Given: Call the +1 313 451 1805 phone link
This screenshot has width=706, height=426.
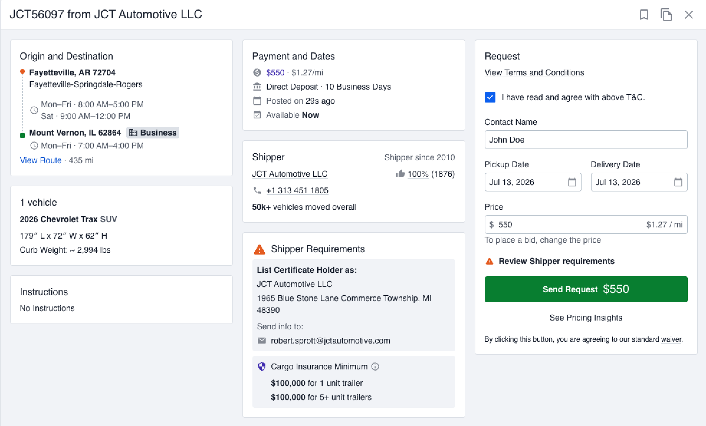Looking at the screenshot, I should (x=297, y=190).
